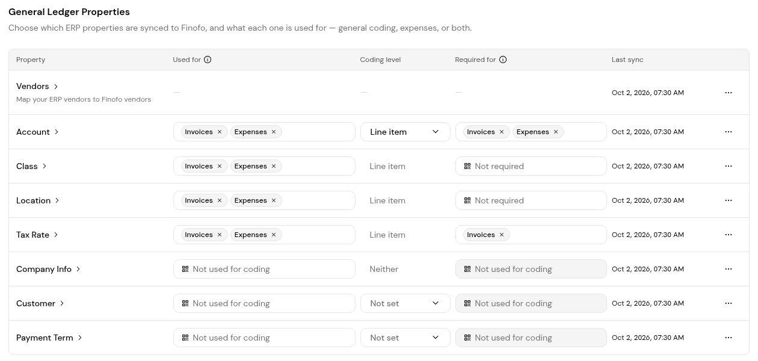Open the more options menu for Company Info row
758x361 pixels.
(x=729, y=269)
